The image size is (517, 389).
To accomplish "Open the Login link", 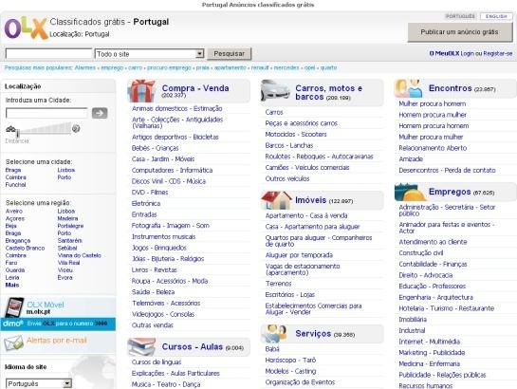I will tap(468, 53).
